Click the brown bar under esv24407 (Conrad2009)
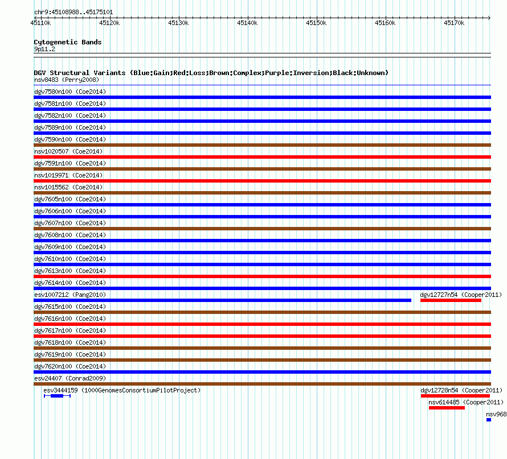 (x=262, y=384)
